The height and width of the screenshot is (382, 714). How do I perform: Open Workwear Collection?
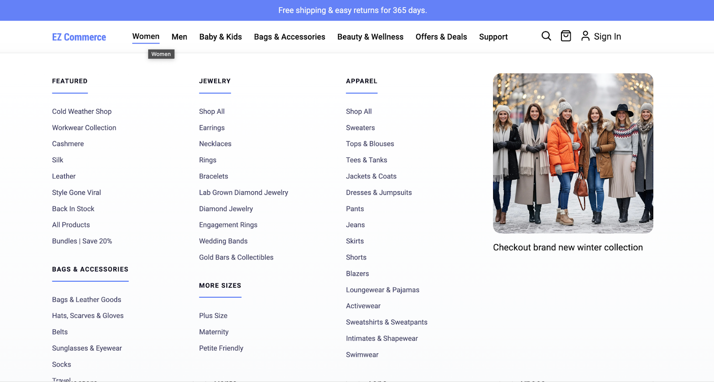pyautogui.click(x=84, y=127)
